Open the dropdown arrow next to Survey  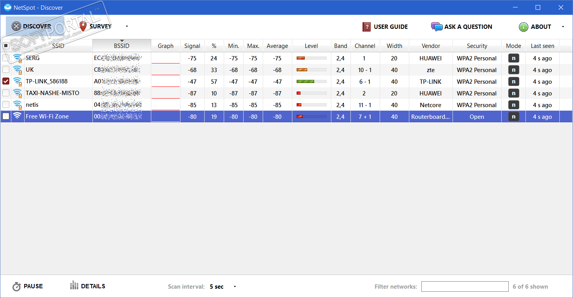tap(127, 26)
